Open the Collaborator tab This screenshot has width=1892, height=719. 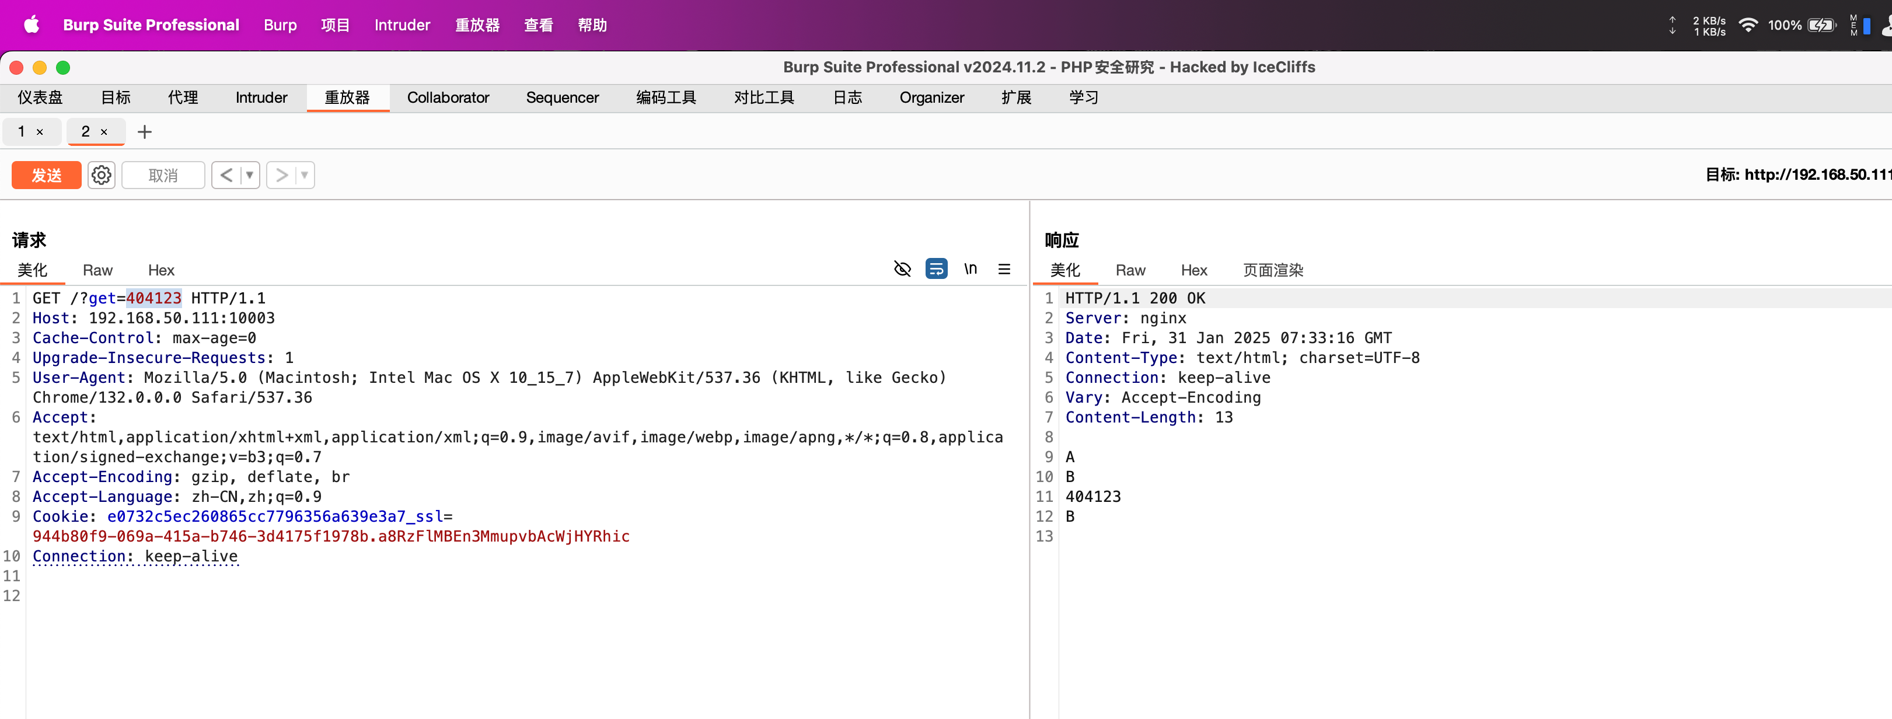pos(448,97)
